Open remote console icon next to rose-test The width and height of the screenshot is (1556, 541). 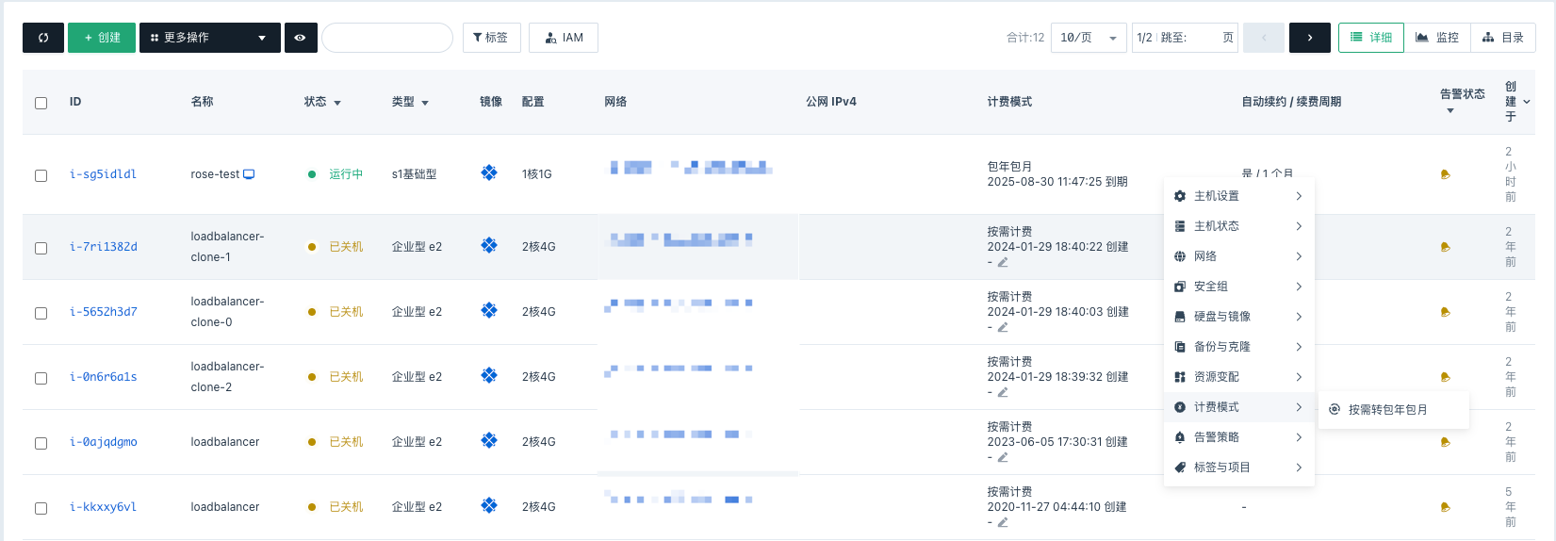249,174
